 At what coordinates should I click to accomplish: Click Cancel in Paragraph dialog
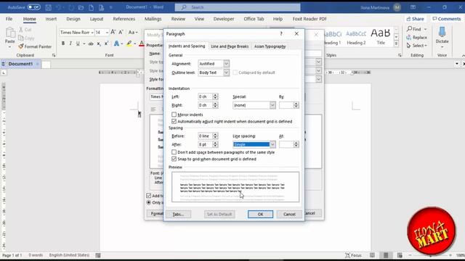[x=289, y=215]
